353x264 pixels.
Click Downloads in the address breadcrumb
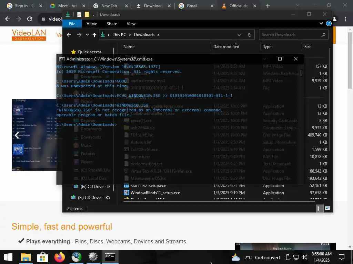click(144, 35)
